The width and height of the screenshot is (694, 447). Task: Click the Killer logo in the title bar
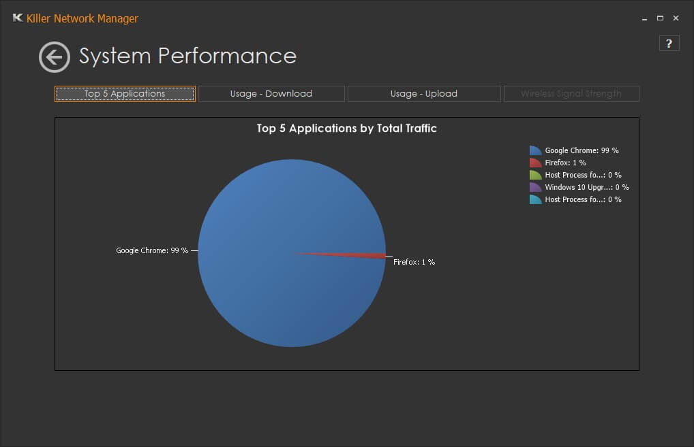coord(17,18)
